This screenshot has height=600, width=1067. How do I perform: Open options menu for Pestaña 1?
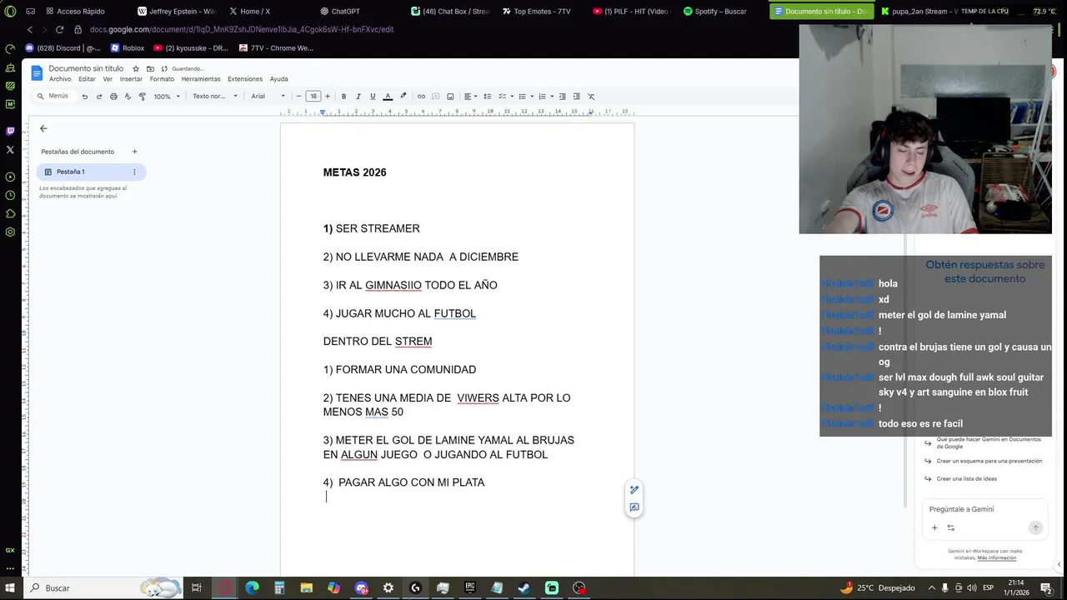(134, 172)
